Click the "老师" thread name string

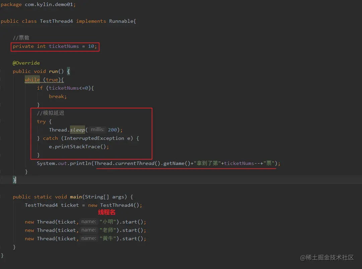(107, 230)
